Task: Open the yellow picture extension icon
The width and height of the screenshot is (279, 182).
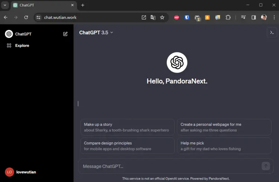Action: 218,17
